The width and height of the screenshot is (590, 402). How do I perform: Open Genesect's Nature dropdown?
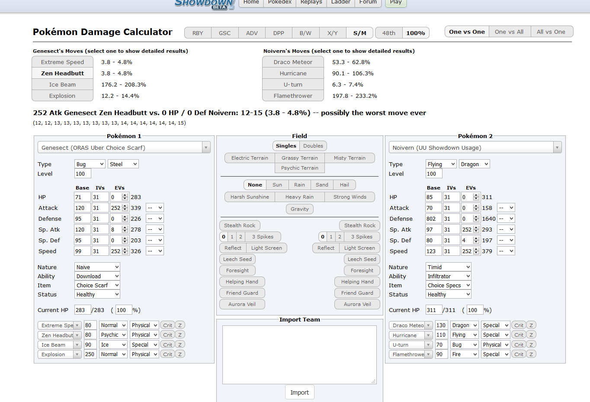point(97,267)
